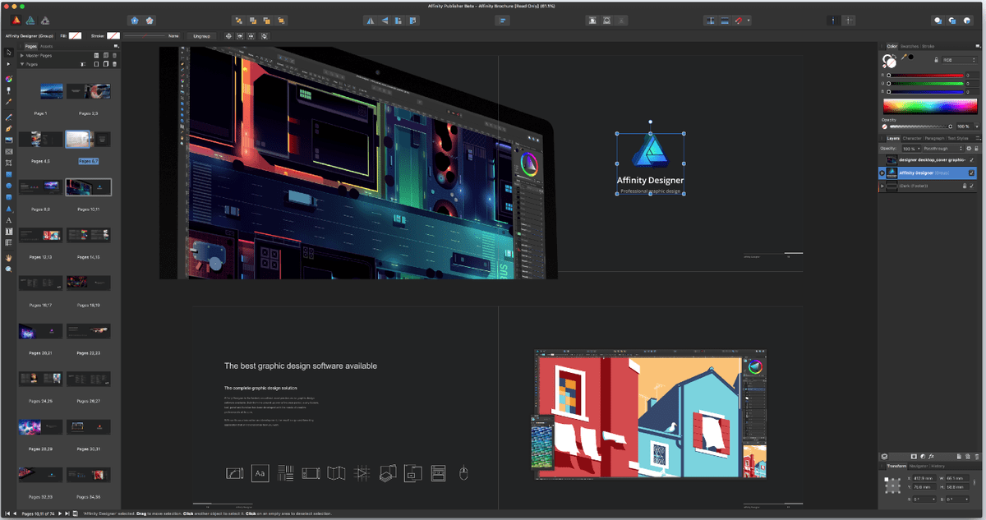Select the Zoom magnifier tool
The width and height of the screenshot is (986, 520).
pos(9,269)
